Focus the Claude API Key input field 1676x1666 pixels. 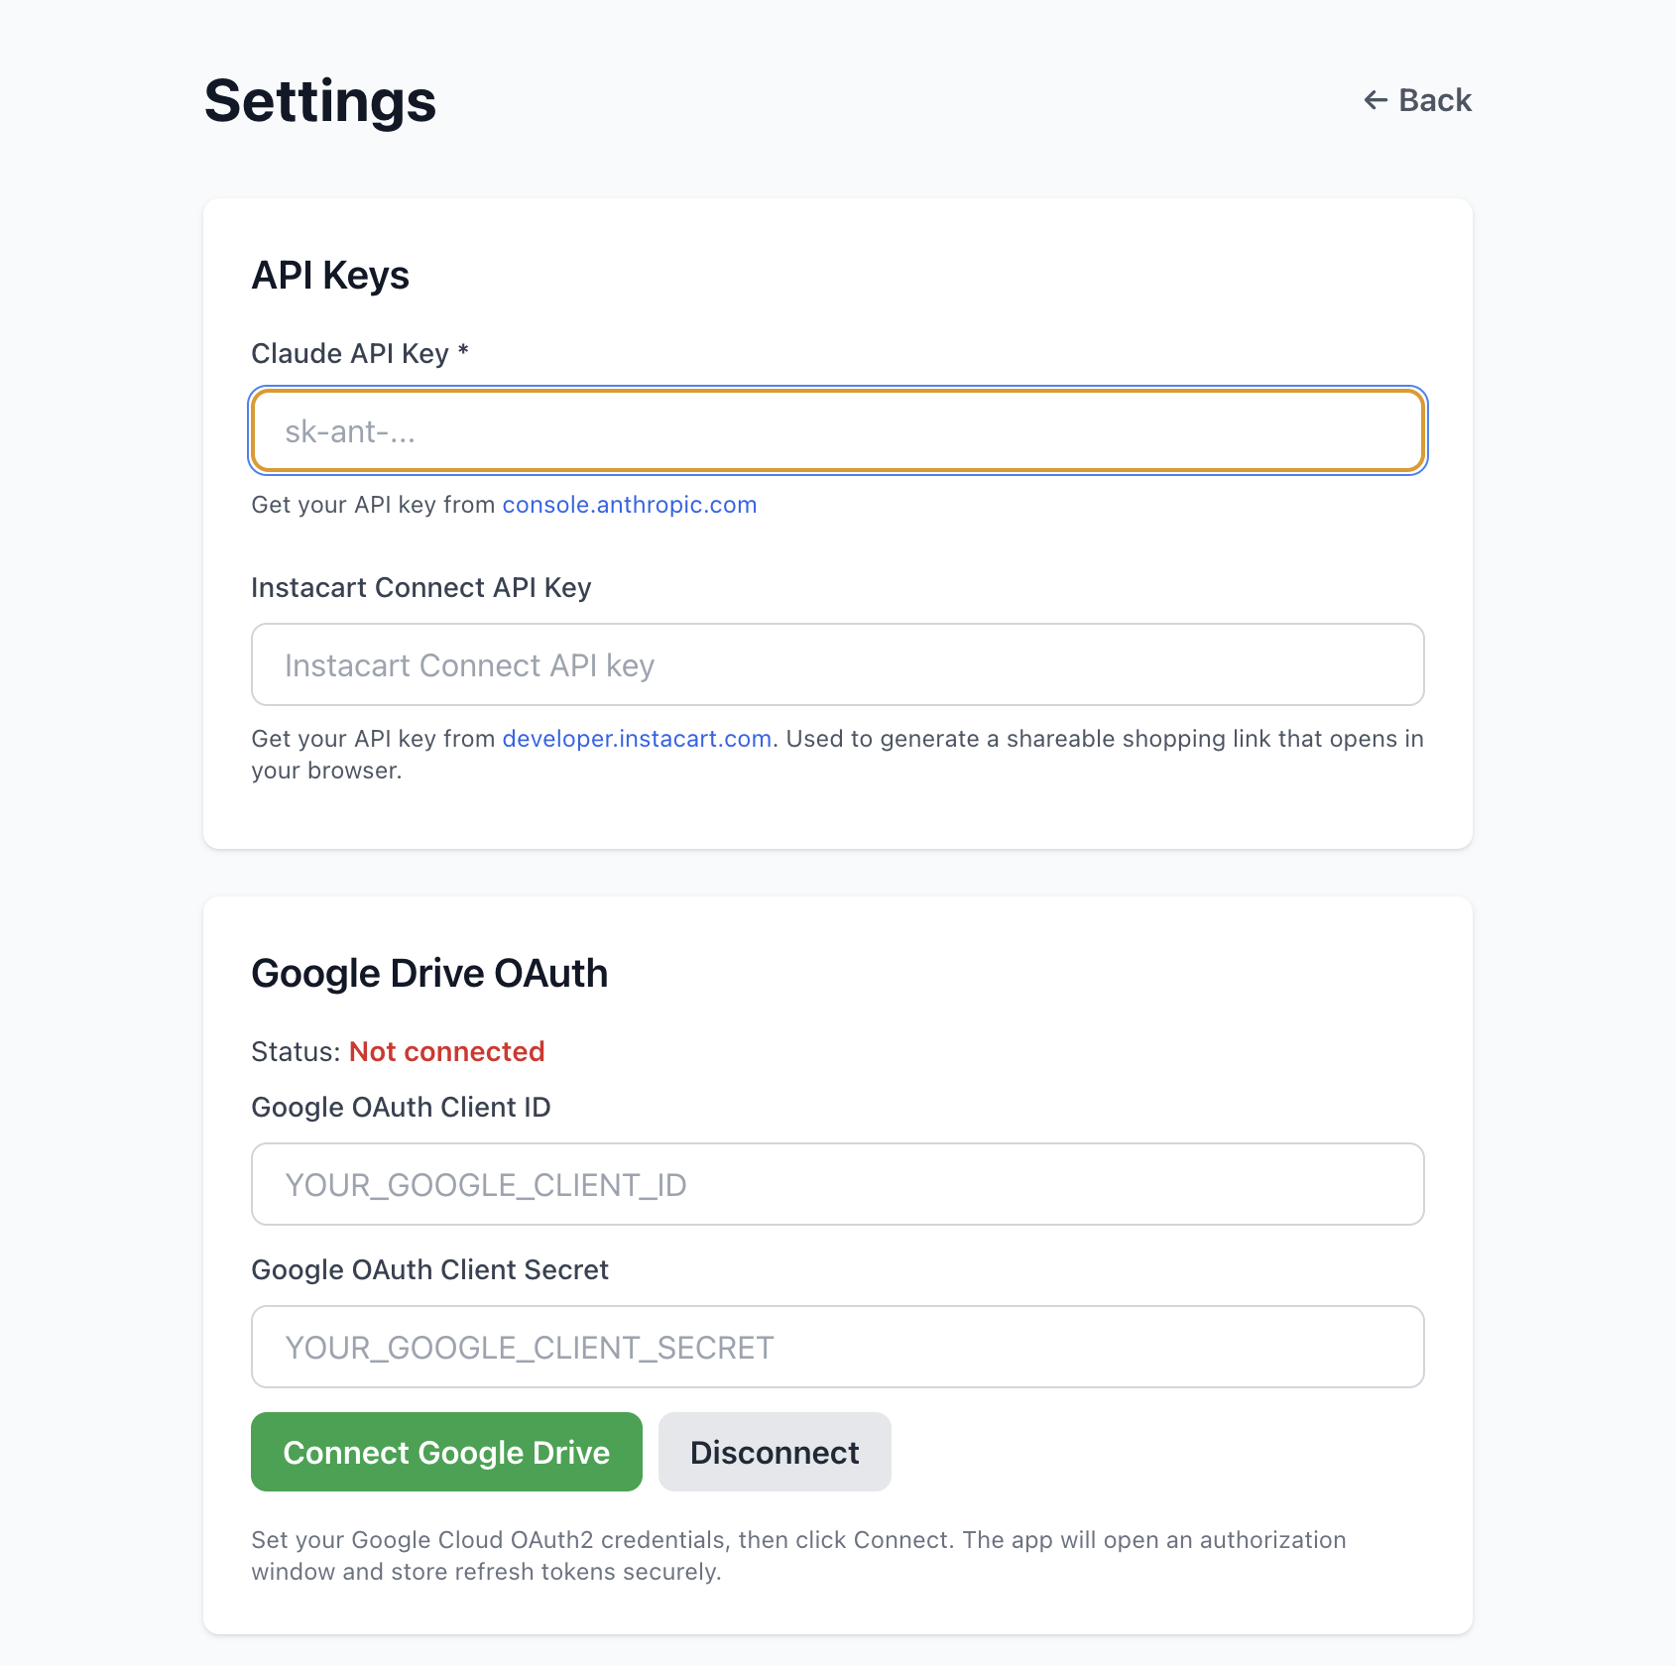click(x=838, y=430)
